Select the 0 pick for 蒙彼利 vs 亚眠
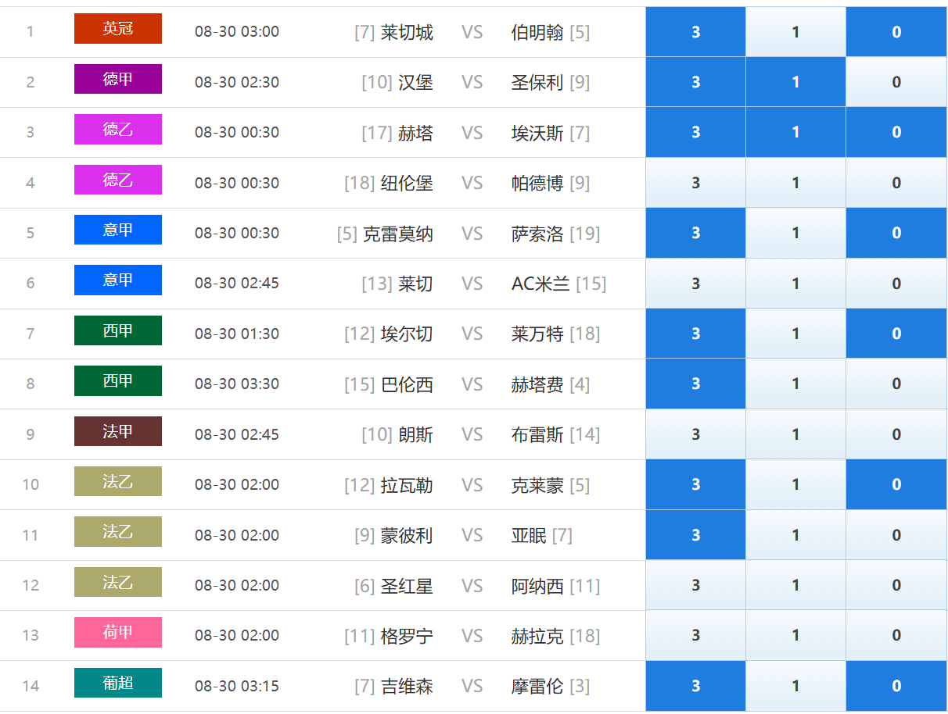The height and width of the screenshot is (714, 948). [896, 535]
